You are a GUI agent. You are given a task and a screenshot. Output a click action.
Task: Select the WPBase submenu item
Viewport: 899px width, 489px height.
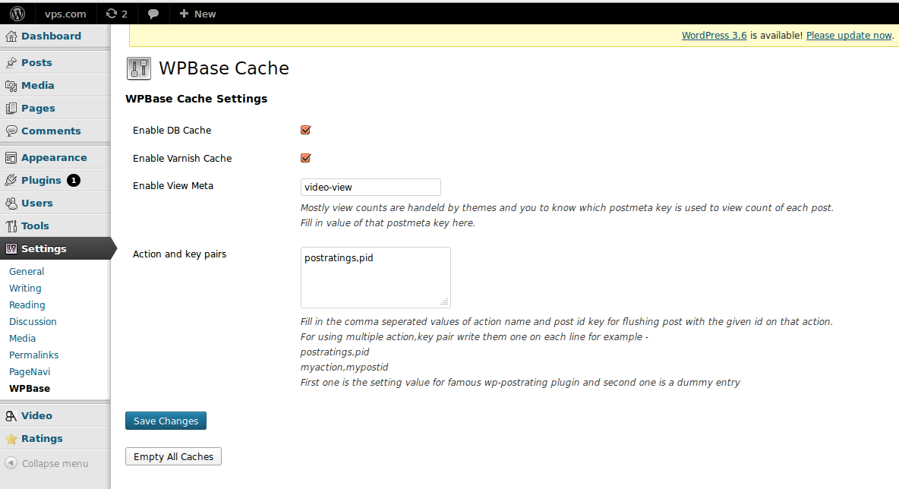[x=30, y=388]
